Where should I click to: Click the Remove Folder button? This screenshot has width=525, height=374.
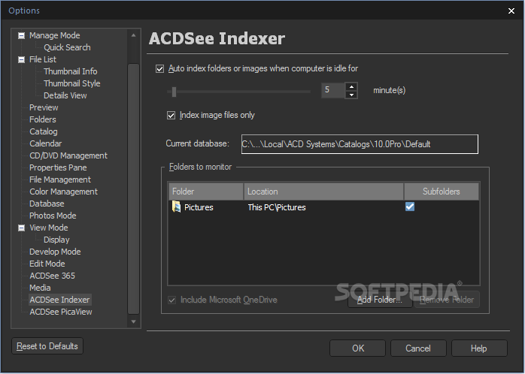tap(447, 300)
